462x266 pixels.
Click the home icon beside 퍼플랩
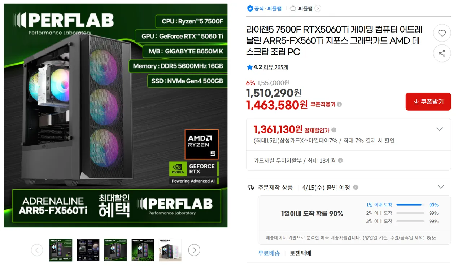tap(293, 8)
